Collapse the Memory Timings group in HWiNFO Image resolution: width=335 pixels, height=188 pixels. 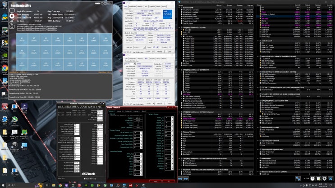point(179,132)
